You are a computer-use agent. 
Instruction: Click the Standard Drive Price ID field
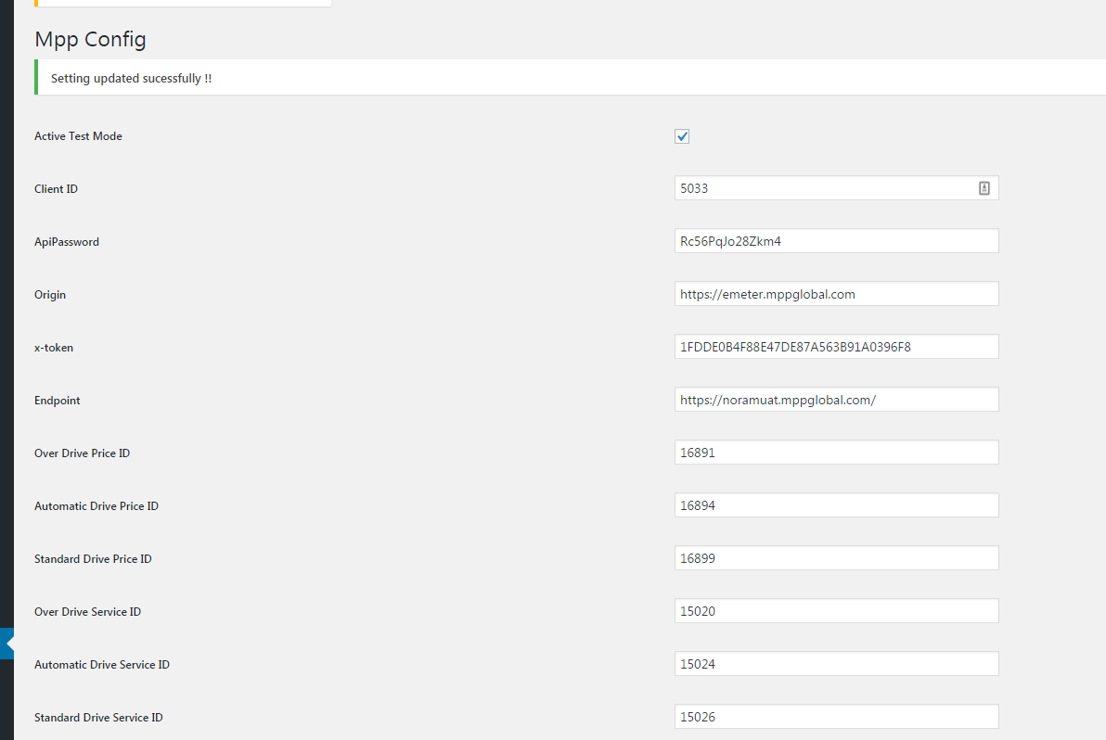pyautogui.click(x=837, y=558)
